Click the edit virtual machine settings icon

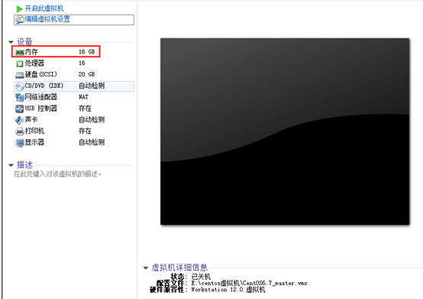click(x=19, y=20)
